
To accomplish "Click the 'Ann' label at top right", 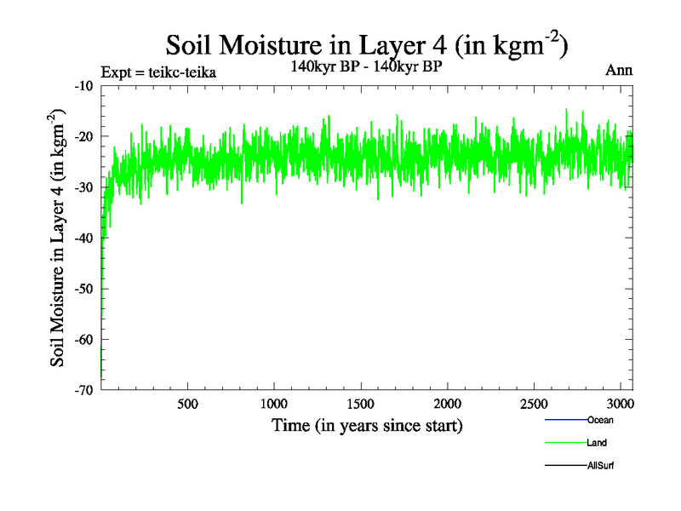I will pyautogui.click(x=619, y=71).
